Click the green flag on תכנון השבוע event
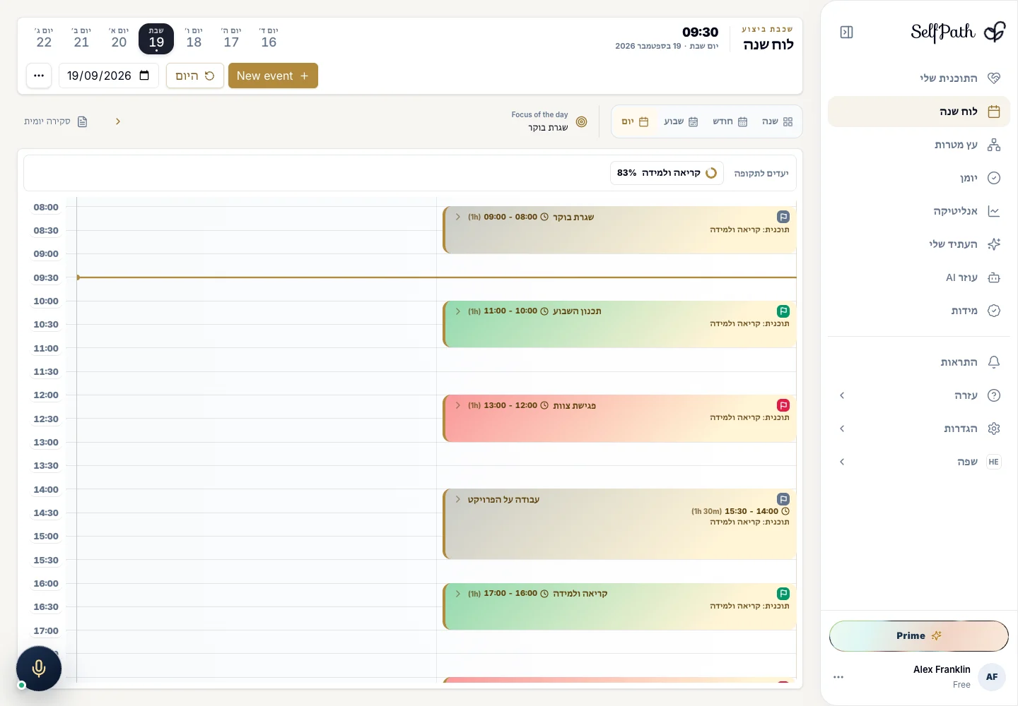 (x=783, y=311)
